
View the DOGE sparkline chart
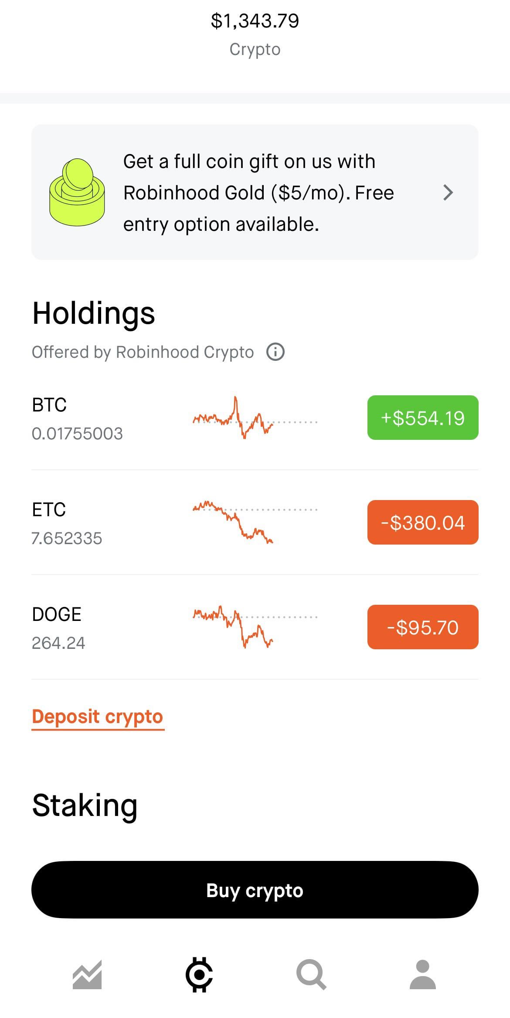click(255, 627)
